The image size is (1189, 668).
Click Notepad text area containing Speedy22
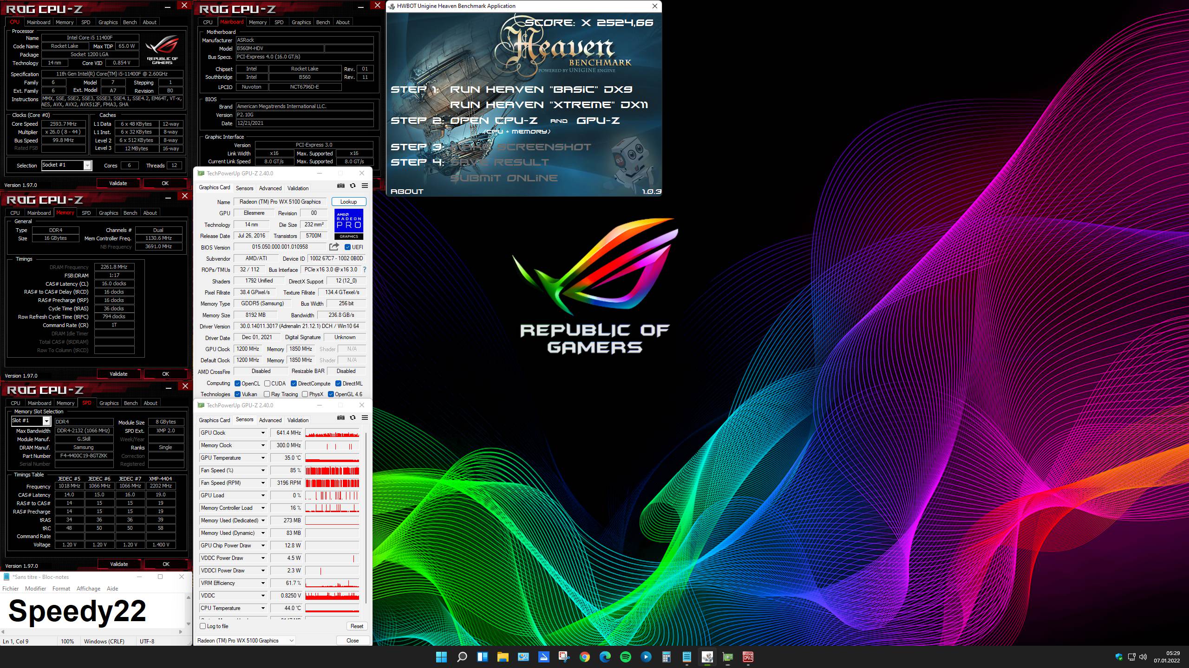pyautogui.click(x=92, y=611)
